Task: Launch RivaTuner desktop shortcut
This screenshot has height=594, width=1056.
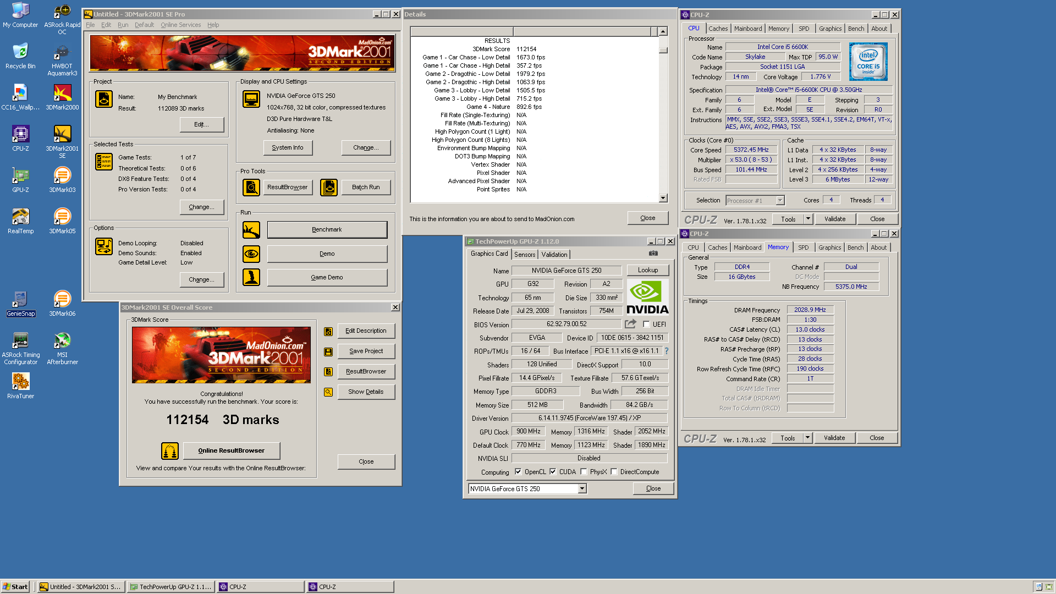Action: [20, 386]
